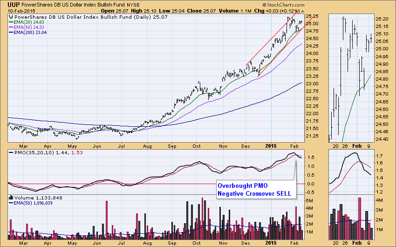Click the EMA(200) 23.04 legend entry
The height and width of the screenshot is (247, 396).
pos(30,32)
